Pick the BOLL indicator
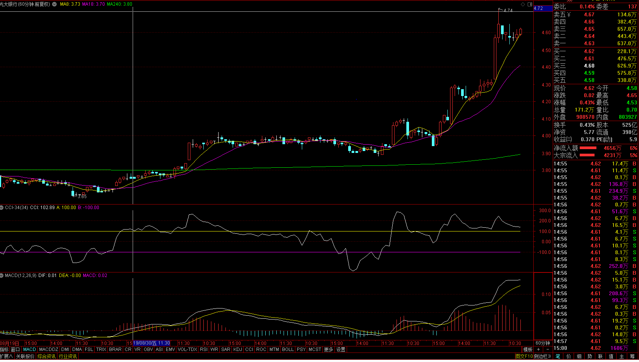 click(x=288, y=349)
